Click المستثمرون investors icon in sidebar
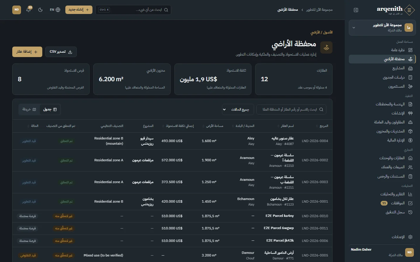 410,86
